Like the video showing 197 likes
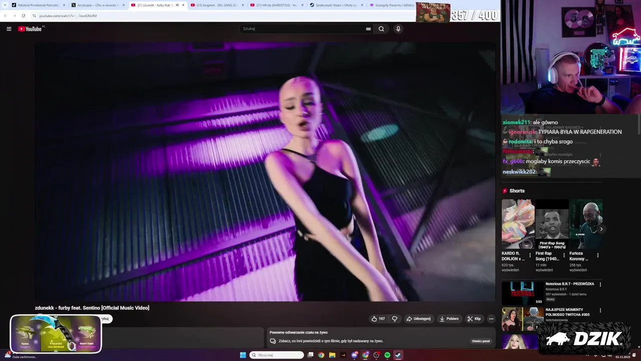 (378, 319)
